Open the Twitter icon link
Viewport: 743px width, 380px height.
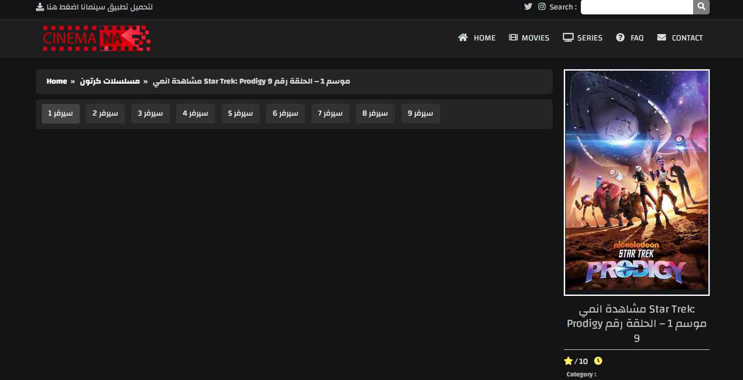(x=528, y=7)
